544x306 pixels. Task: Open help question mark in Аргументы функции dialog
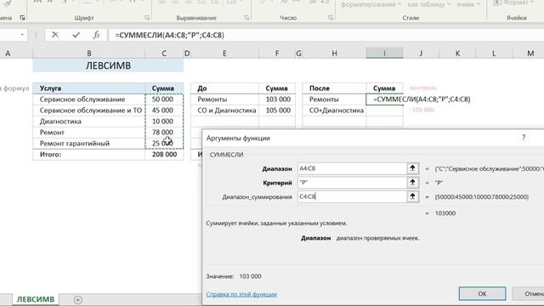tap(524, 138)
